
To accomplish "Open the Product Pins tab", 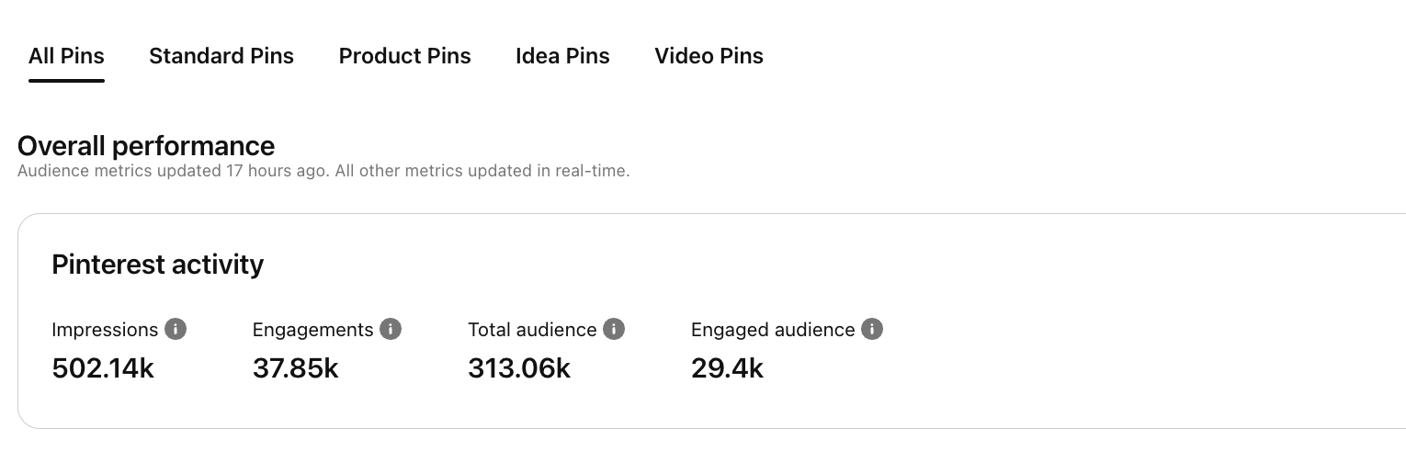I will point(405,56).
